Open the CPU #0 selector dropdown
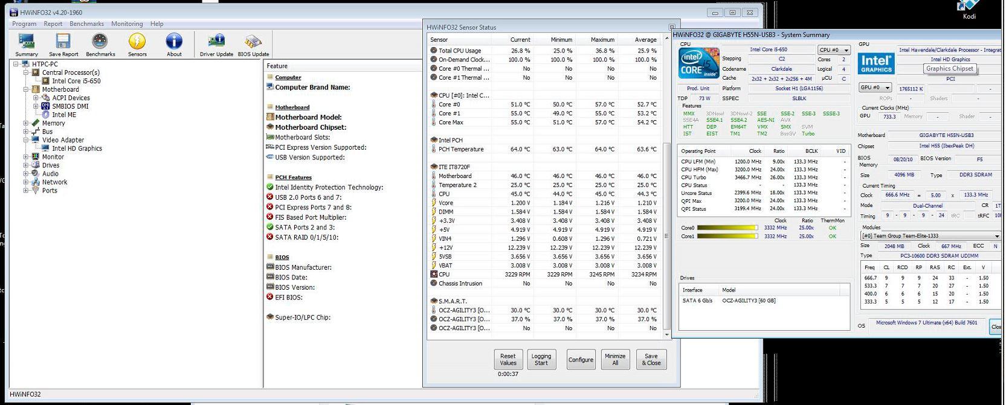This screenshot has height=405, width=1006. [834, 50]
